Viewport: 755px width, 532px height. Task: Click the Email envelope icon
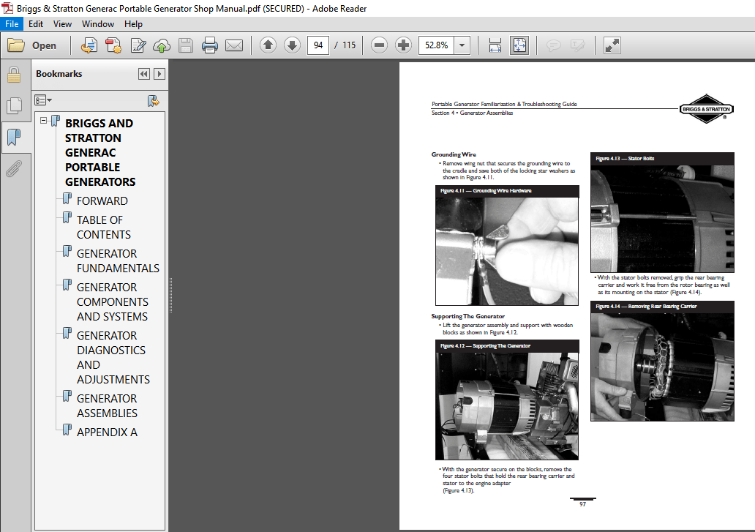pos(235,46)
